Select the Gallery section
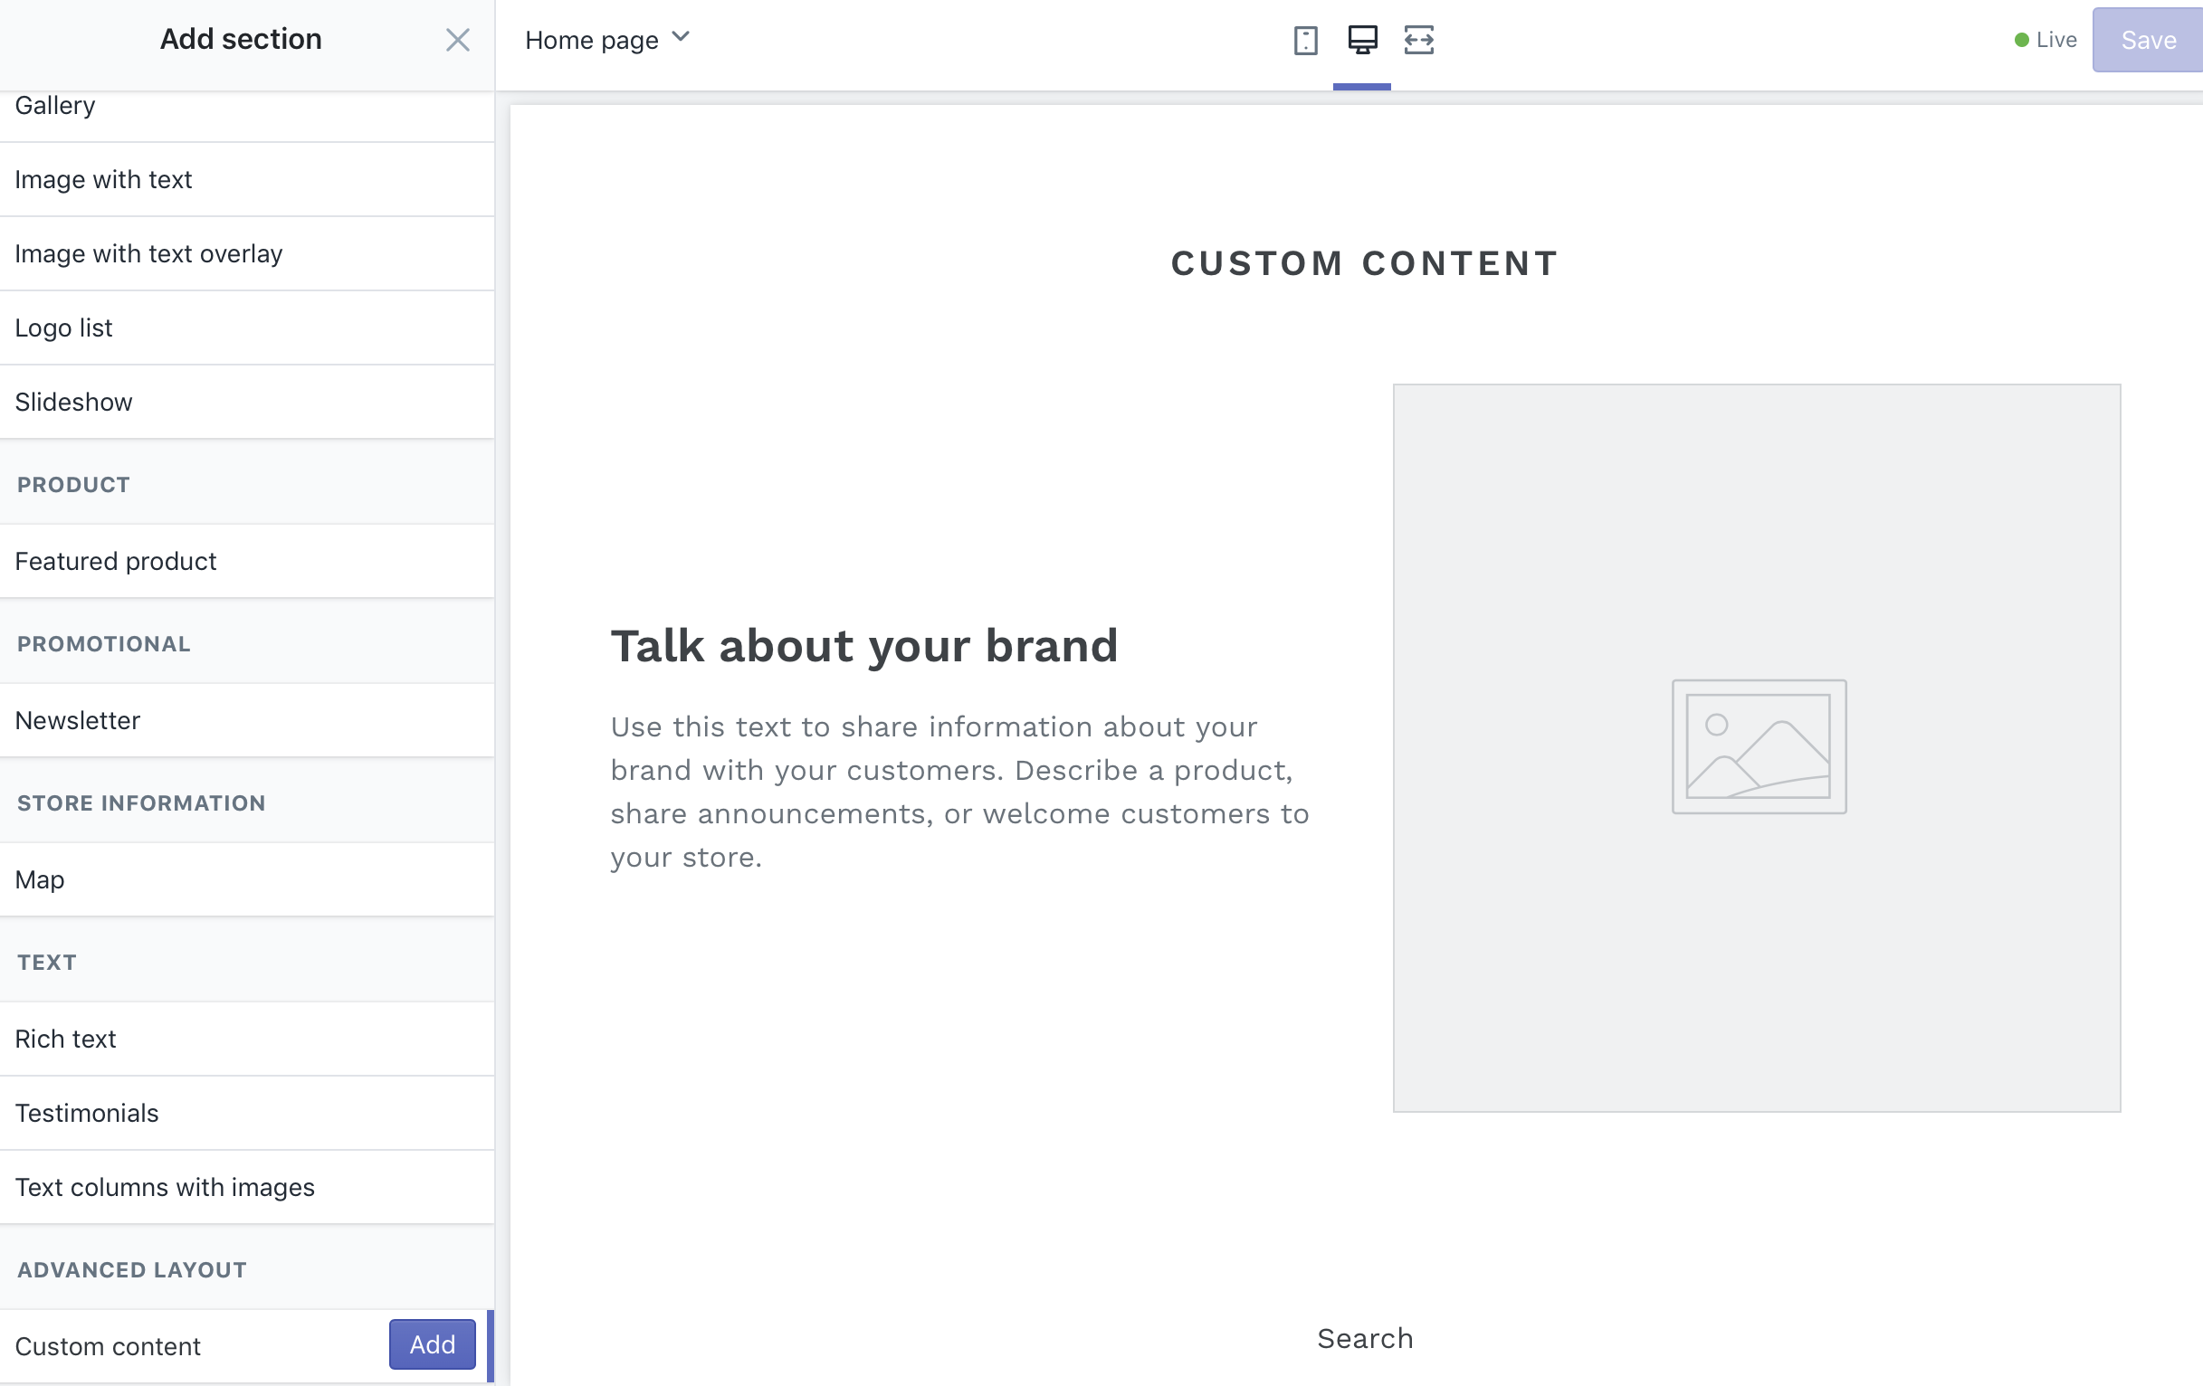The height and width of the screenshot is (1386, 2203). (x=55, y=106)
